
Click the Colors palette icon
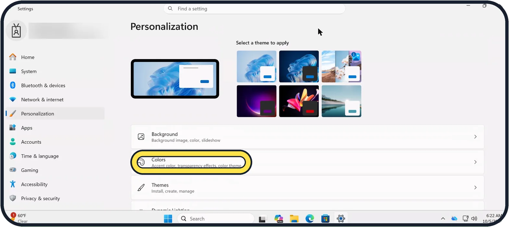point(141,162)
